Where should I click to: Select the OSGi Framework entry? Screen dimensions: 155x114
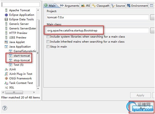click(x=21, y=78)
